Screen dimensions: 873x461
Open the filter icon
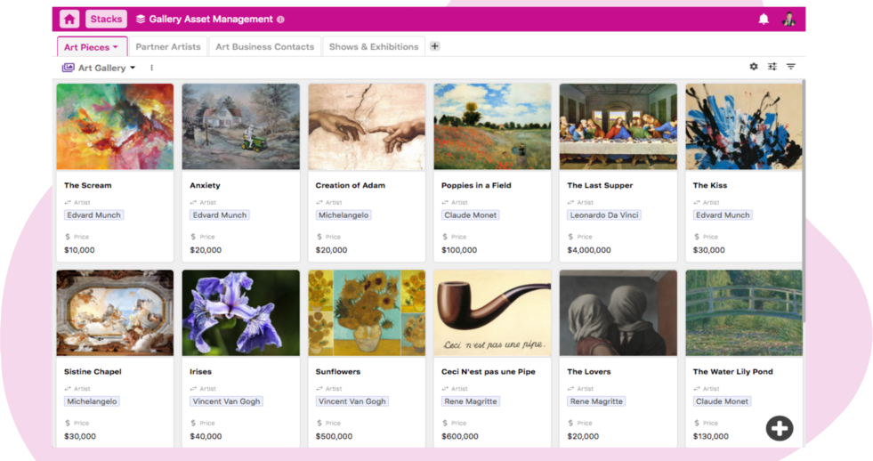tap(790, 67)
